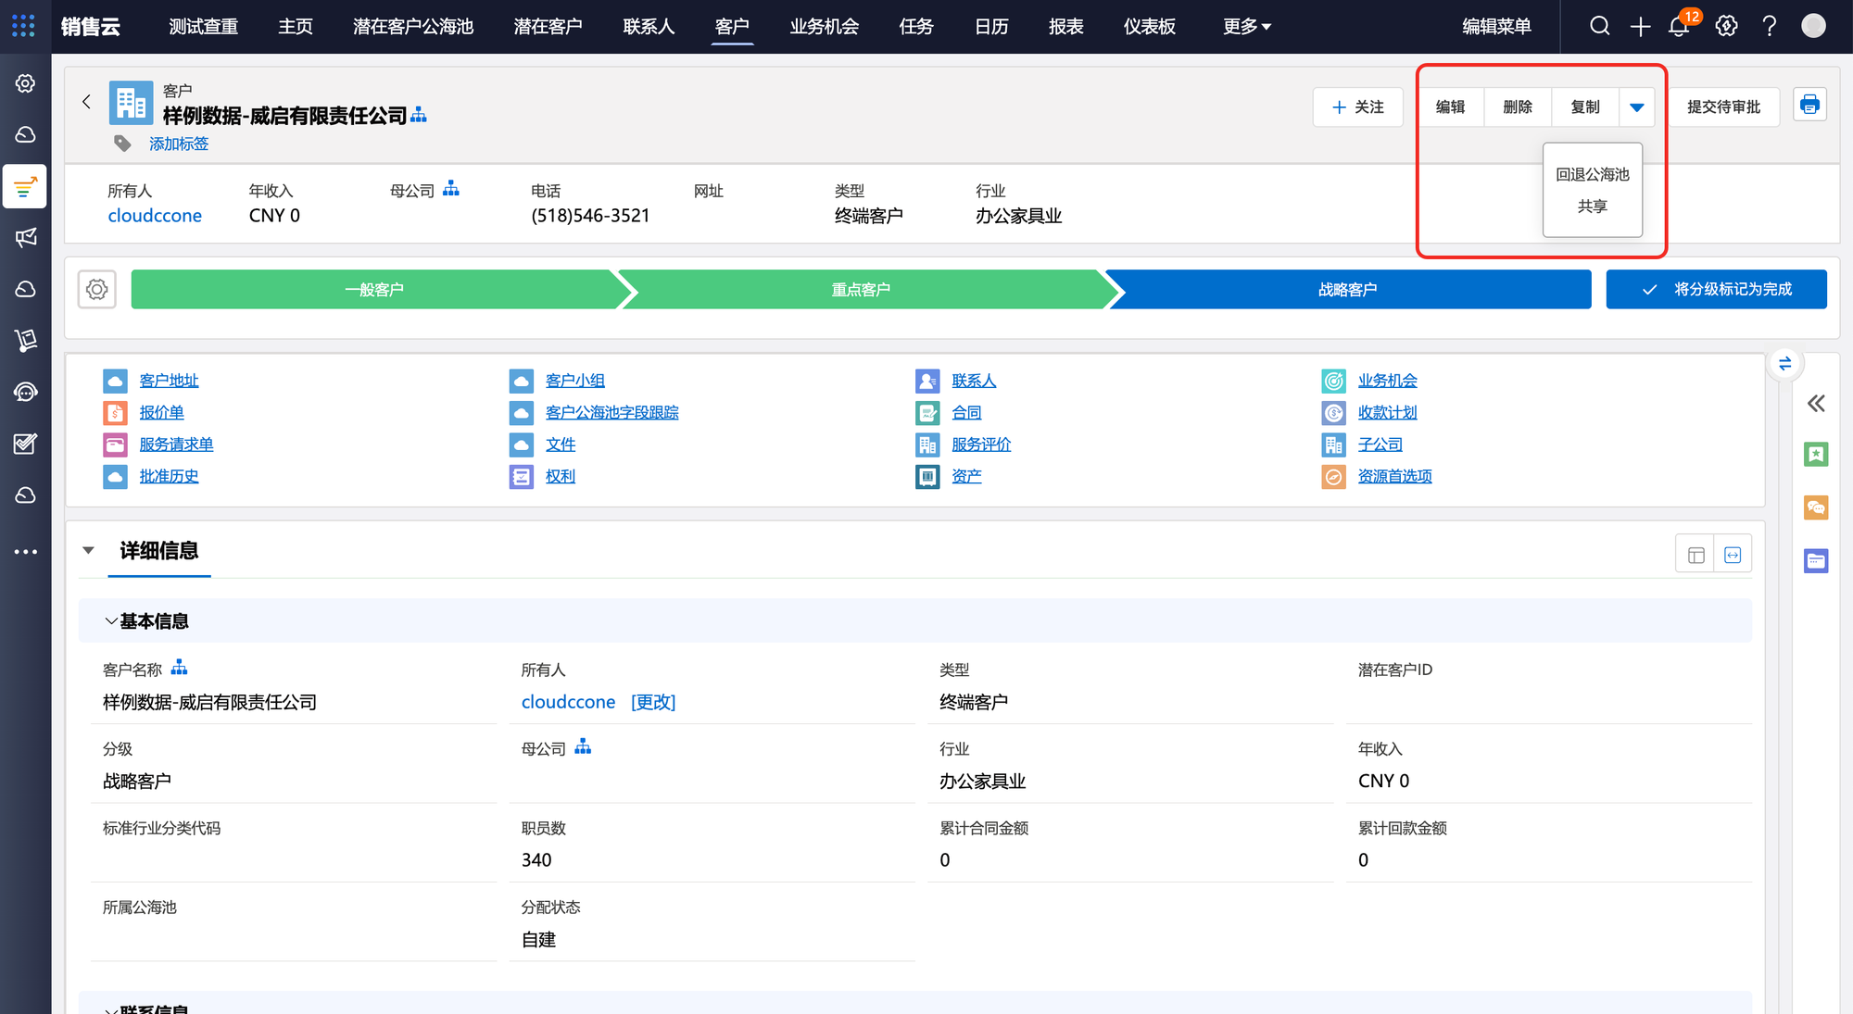
Task: Toggle the full-width detail view icon
Action: [1733, 555]
